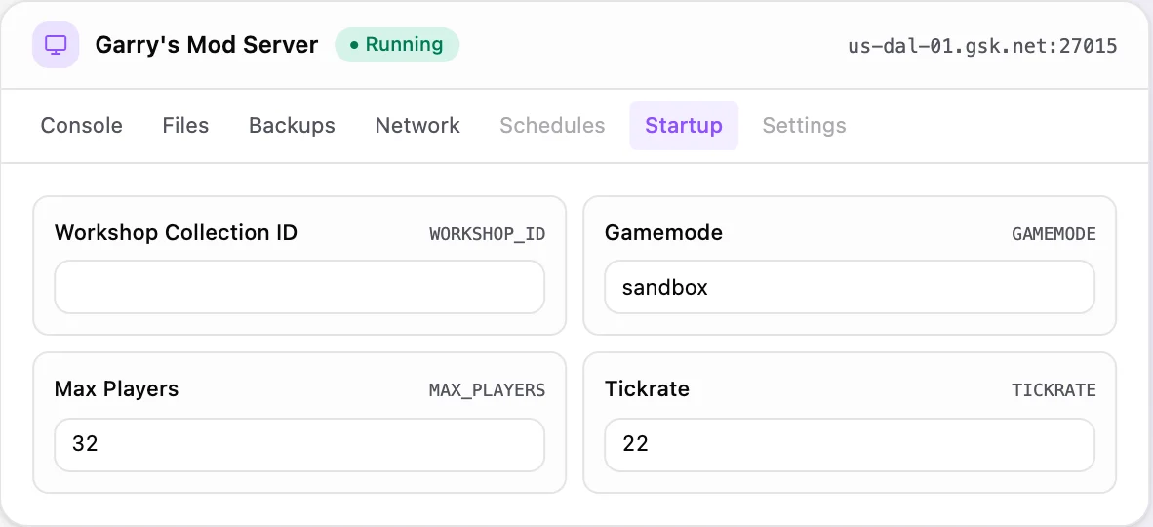
Task: Click the Garry's Mod Server title
Action: coord(207,45)
